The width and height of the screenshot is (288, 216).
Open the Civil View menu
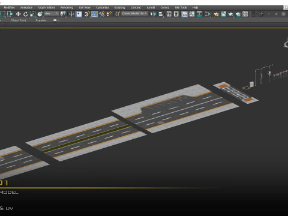[85, 8]
